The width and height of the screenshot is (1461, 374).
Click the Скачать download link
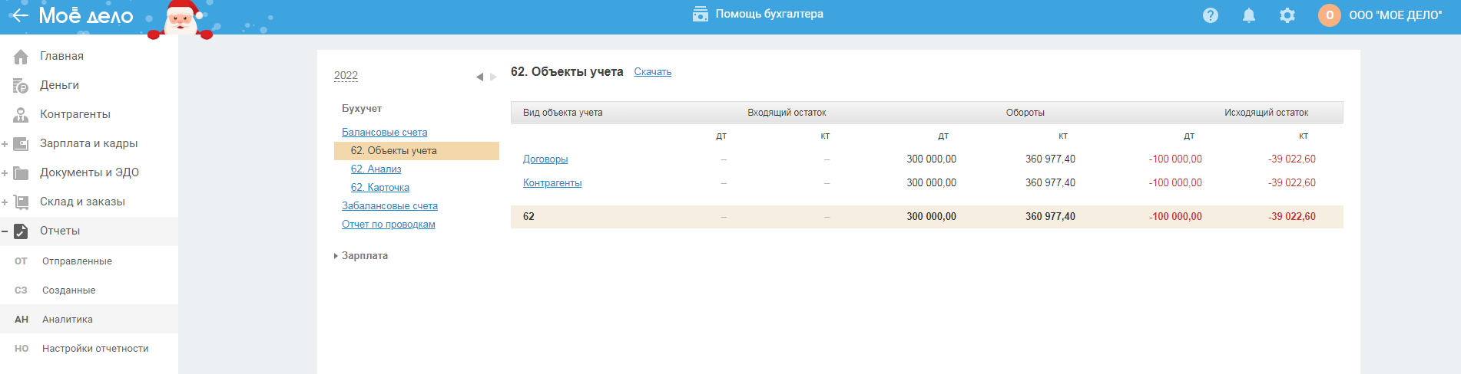pyautogui.click(x=652, y=72)
